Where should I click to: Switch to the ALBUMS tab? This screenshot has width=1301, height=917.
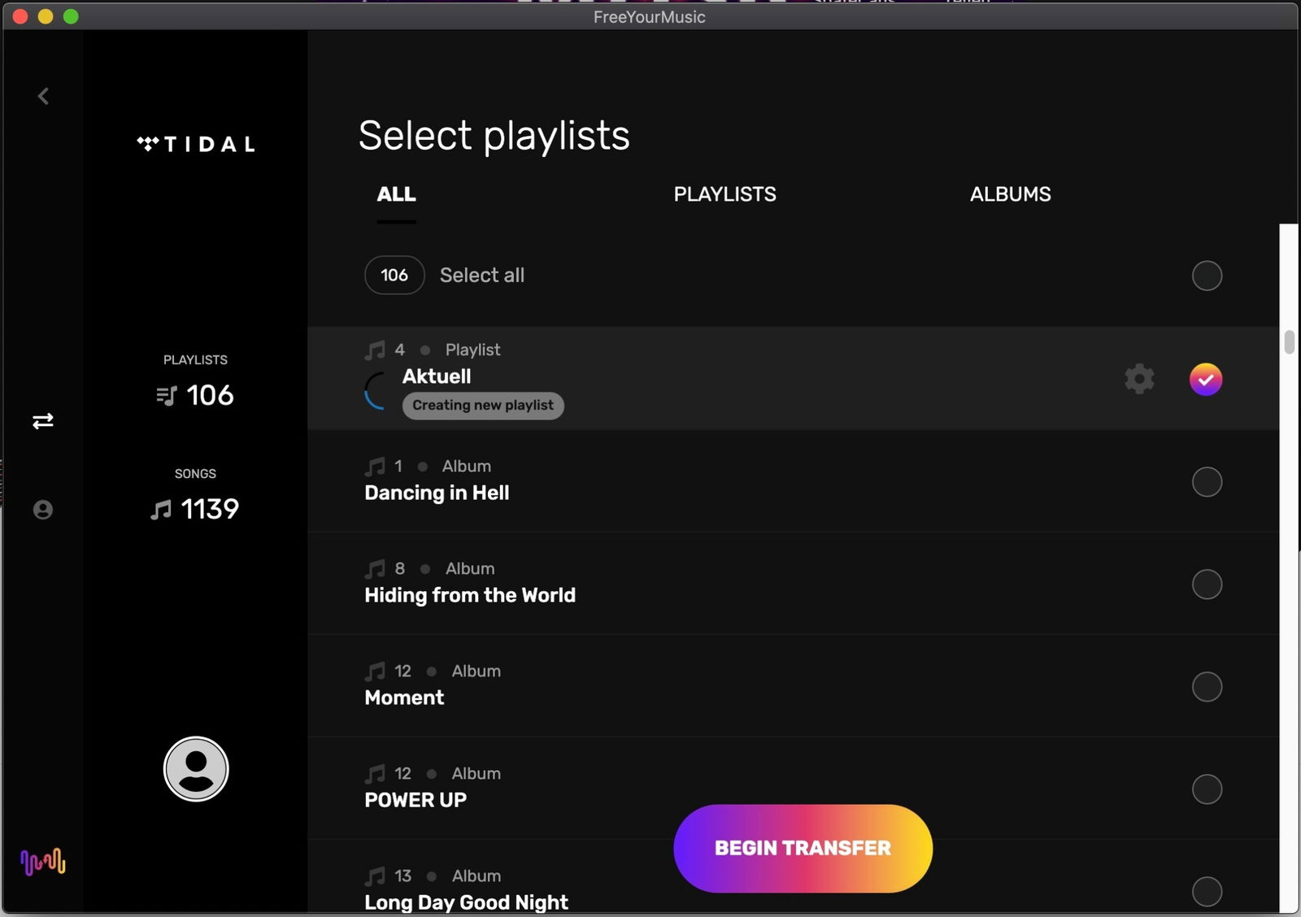[x=1010, y=194]
